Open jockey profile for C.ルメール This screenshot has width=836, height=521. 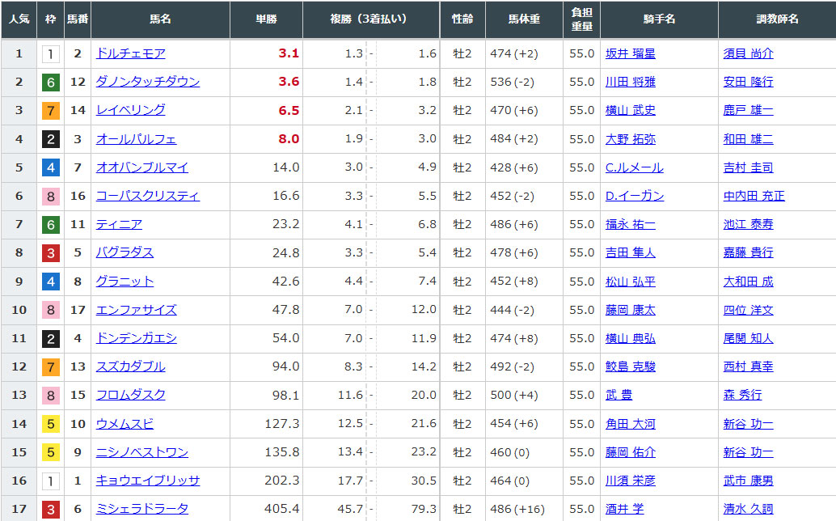coord(634,167)
